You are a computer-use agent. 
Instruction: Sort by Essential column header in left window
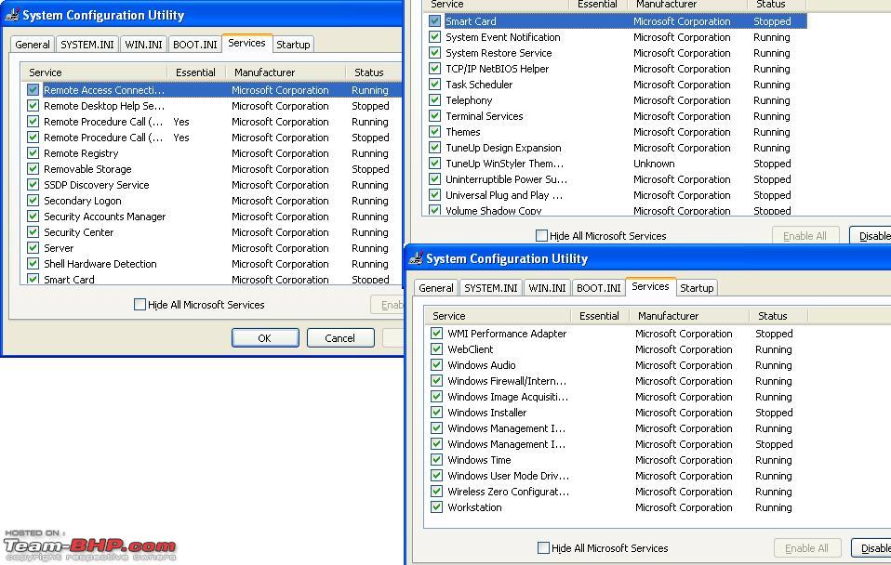tap(196, 72)
